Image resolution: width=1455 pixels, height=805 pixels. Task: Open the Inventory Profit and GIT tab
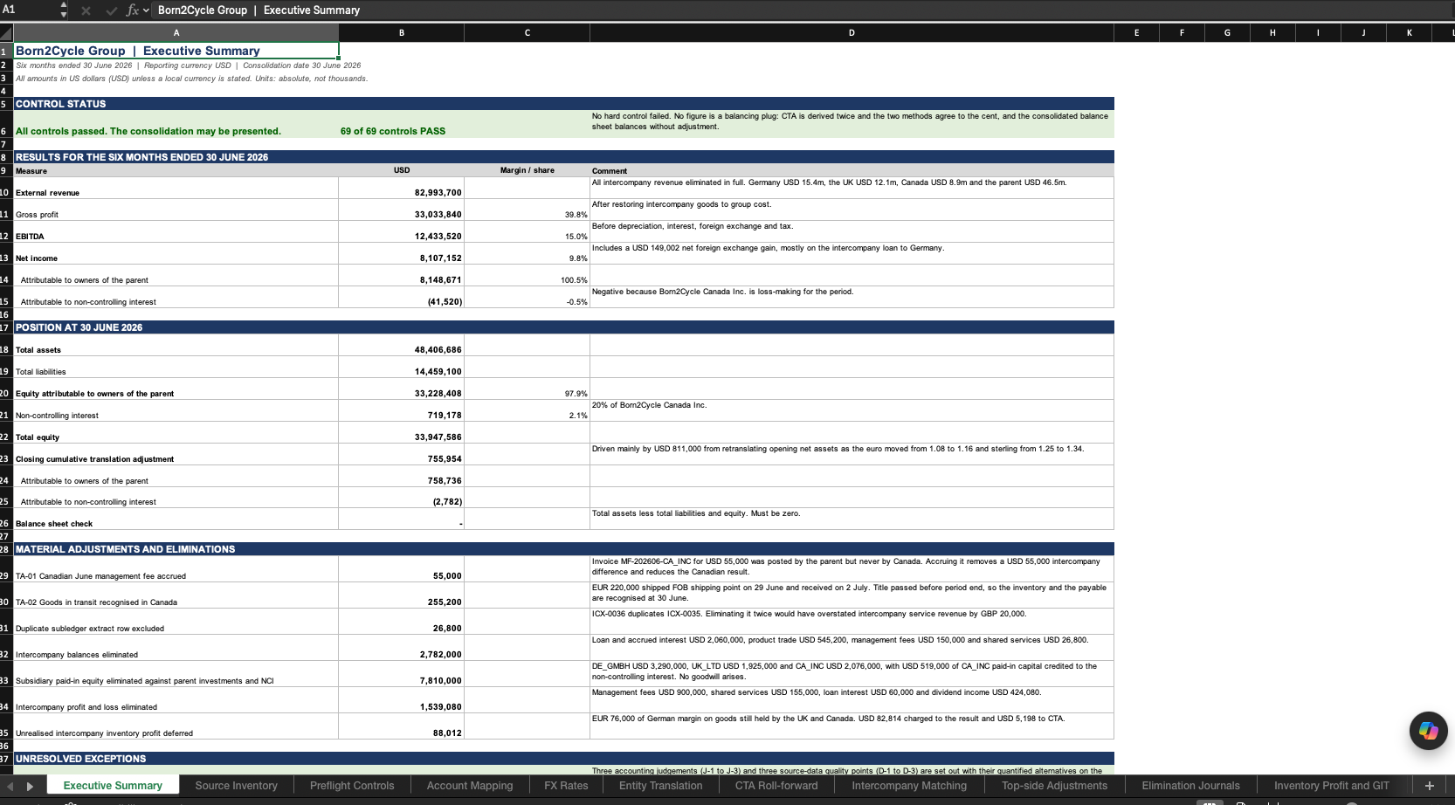(1331, 786)
